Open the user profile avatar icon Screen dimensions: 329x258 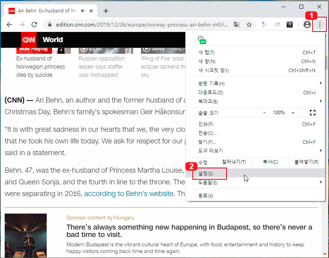[x=307, y=25]
